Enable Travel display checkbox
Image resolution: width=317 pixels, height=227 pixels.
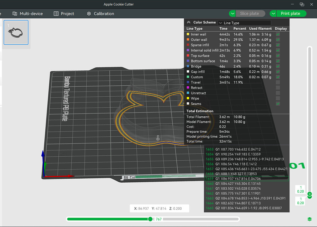click(278, 82)
